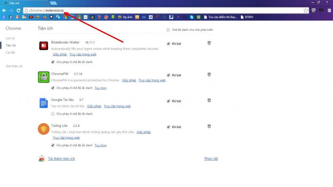
Task: Allow Google Tài liệu in incognito mode
Action: 53,114
